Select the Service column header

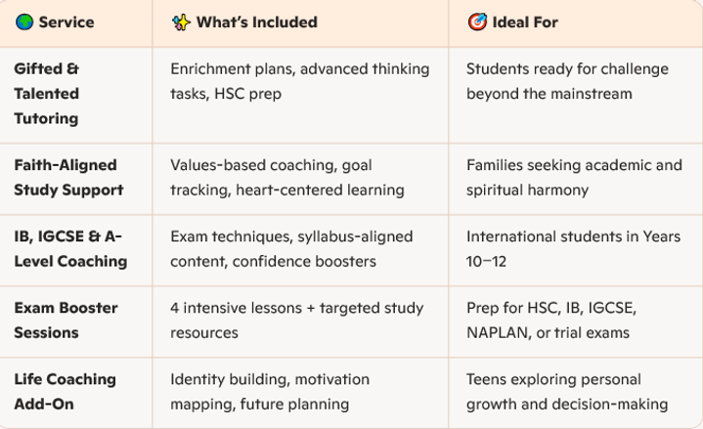point(76,23)
